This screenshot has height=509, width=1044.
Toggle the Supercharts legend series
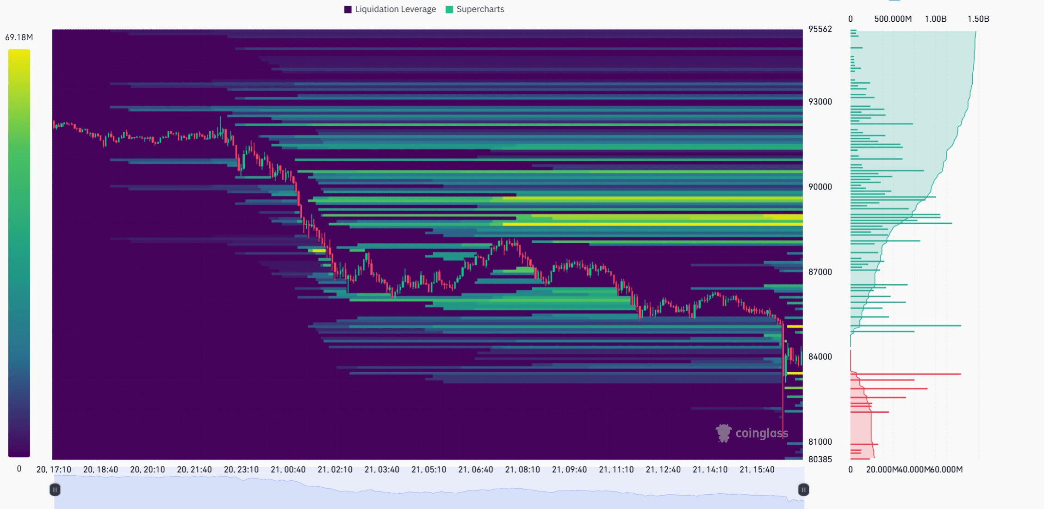click(x=480, y=9)
